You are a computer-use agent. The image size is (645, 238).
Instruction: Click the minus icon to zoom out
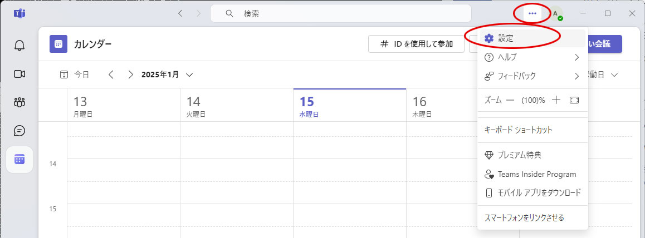click(510, 101)
